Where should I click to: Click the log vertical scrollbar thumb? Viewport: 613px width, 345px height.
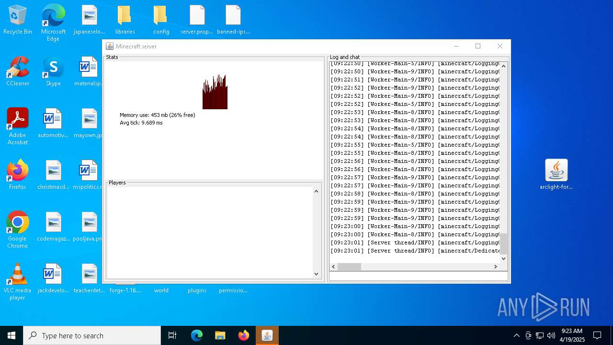click(503, 243)
